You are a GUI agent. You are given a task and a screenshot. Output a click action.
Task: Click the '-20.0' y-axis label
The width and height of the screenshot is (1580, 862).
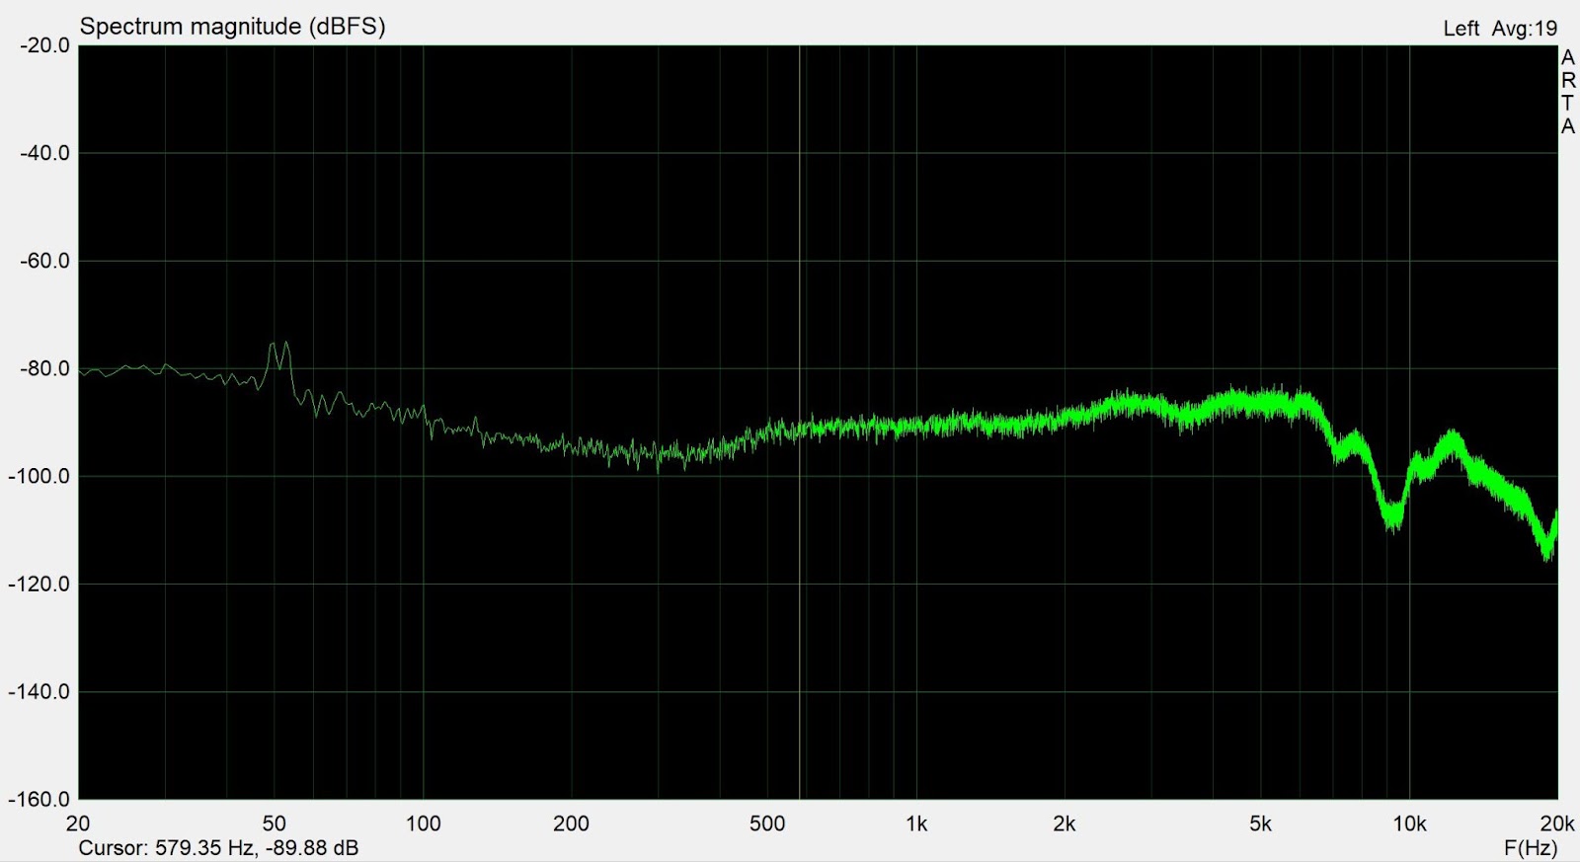pos(44,45)
